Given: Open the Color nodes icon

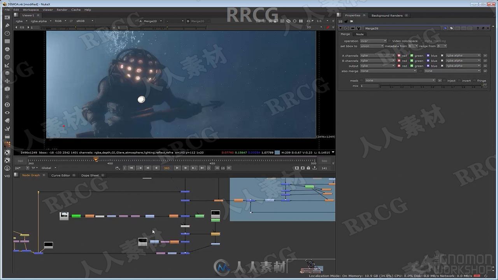Looking at the screenshot, I should pyautogui.click(x=7, y=49).
